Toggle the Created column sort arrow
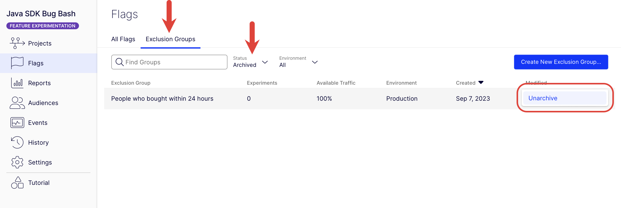The height and width of the screenshot is (208, 621). [481, 83]
